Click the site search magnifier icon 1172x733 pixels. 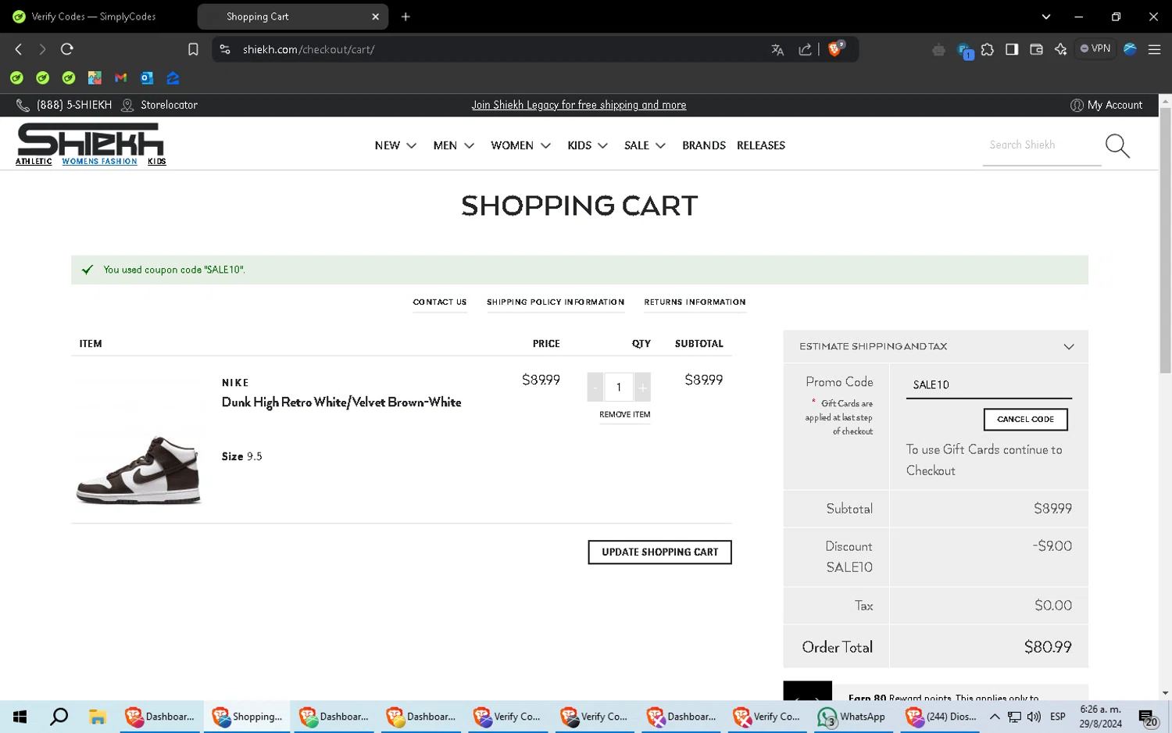pos(1117,145)
